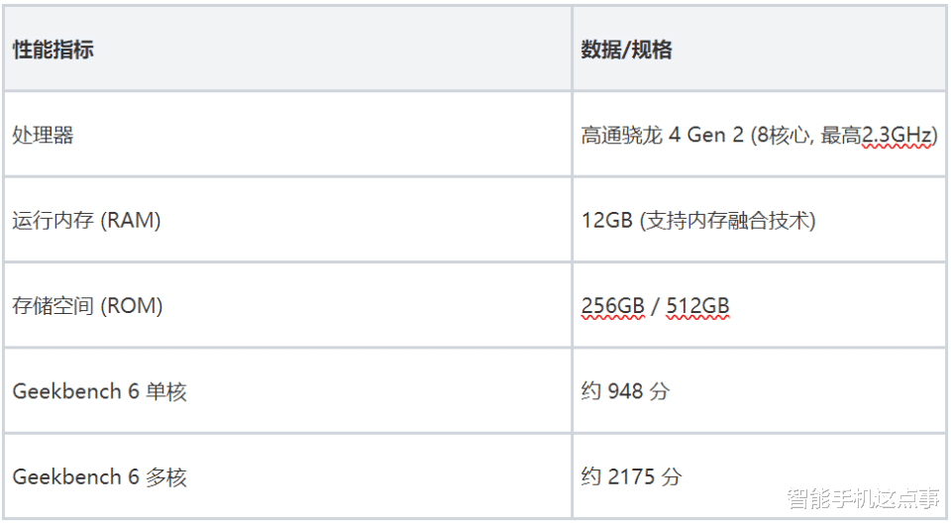Click the 处理器 row label
This screenshot has height=523, width=951.
click(x=43, y=135)
